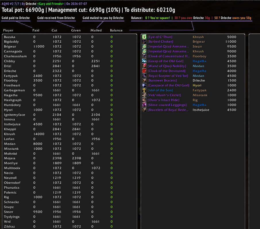Click the Idol of the Sun icon

(x=144, y=90)
